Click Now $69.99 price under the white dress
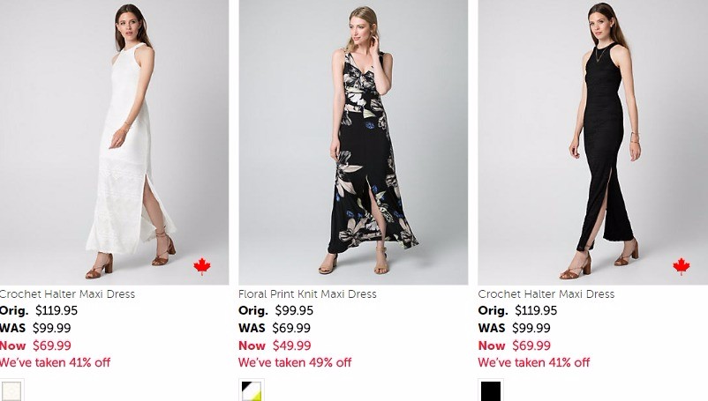 [35, 345]
